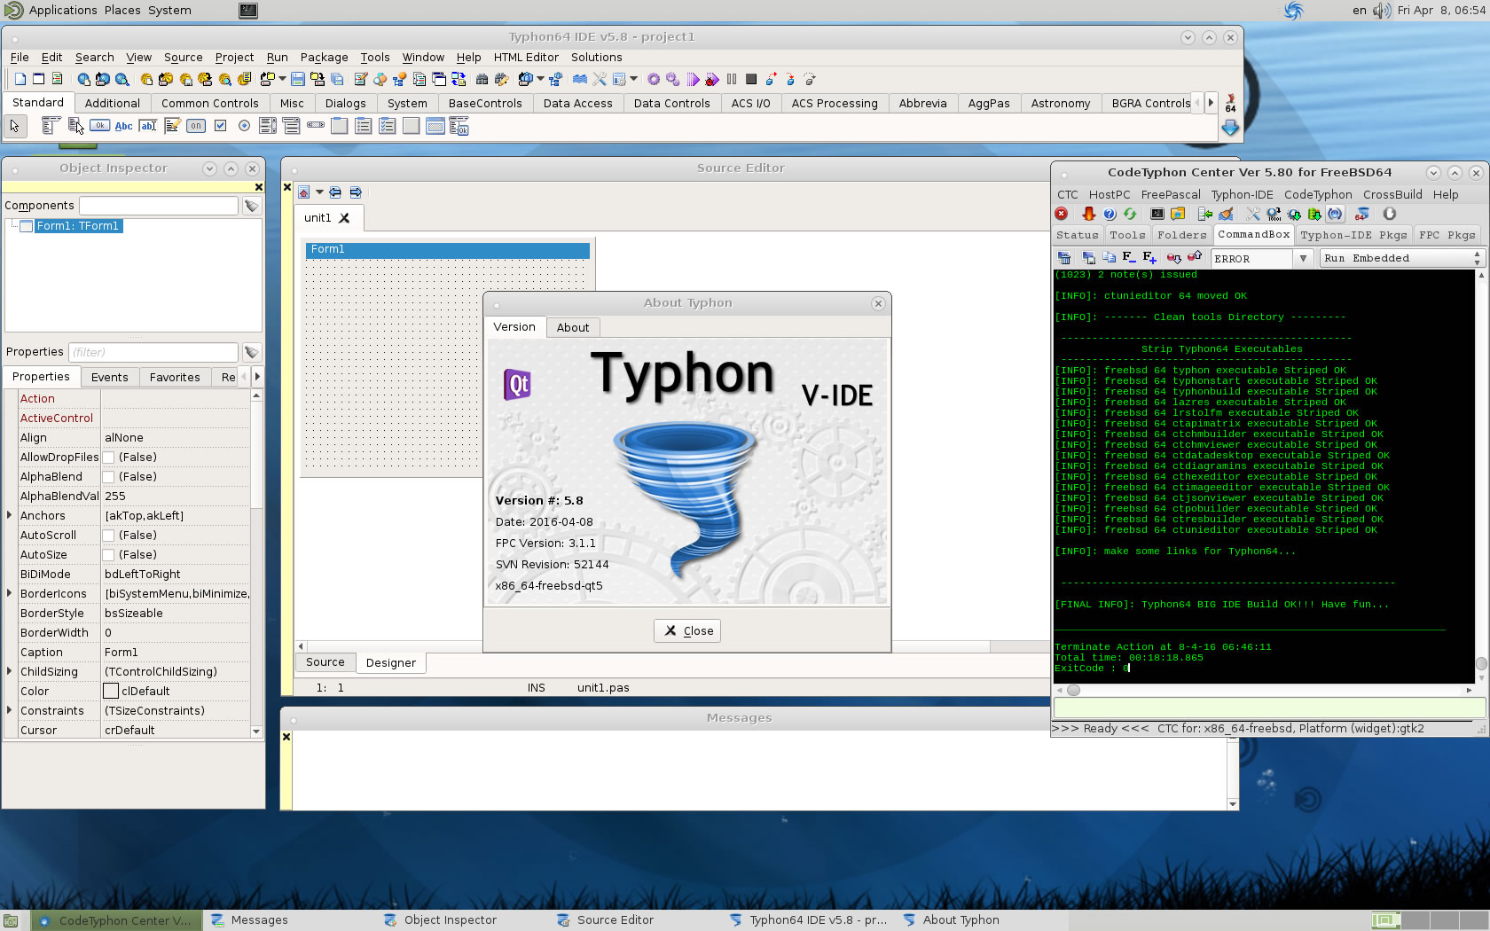This screenshot has height=931, width=1490.
Task: Pick the TMemo component in palette
Action: tap(172, 126)
